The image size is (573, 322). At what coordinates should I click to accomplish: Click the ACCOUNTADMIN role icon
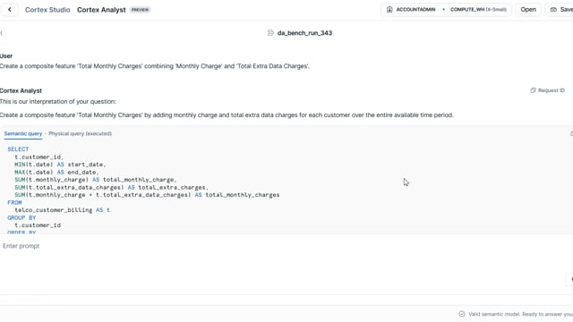[x=389, y=10]
